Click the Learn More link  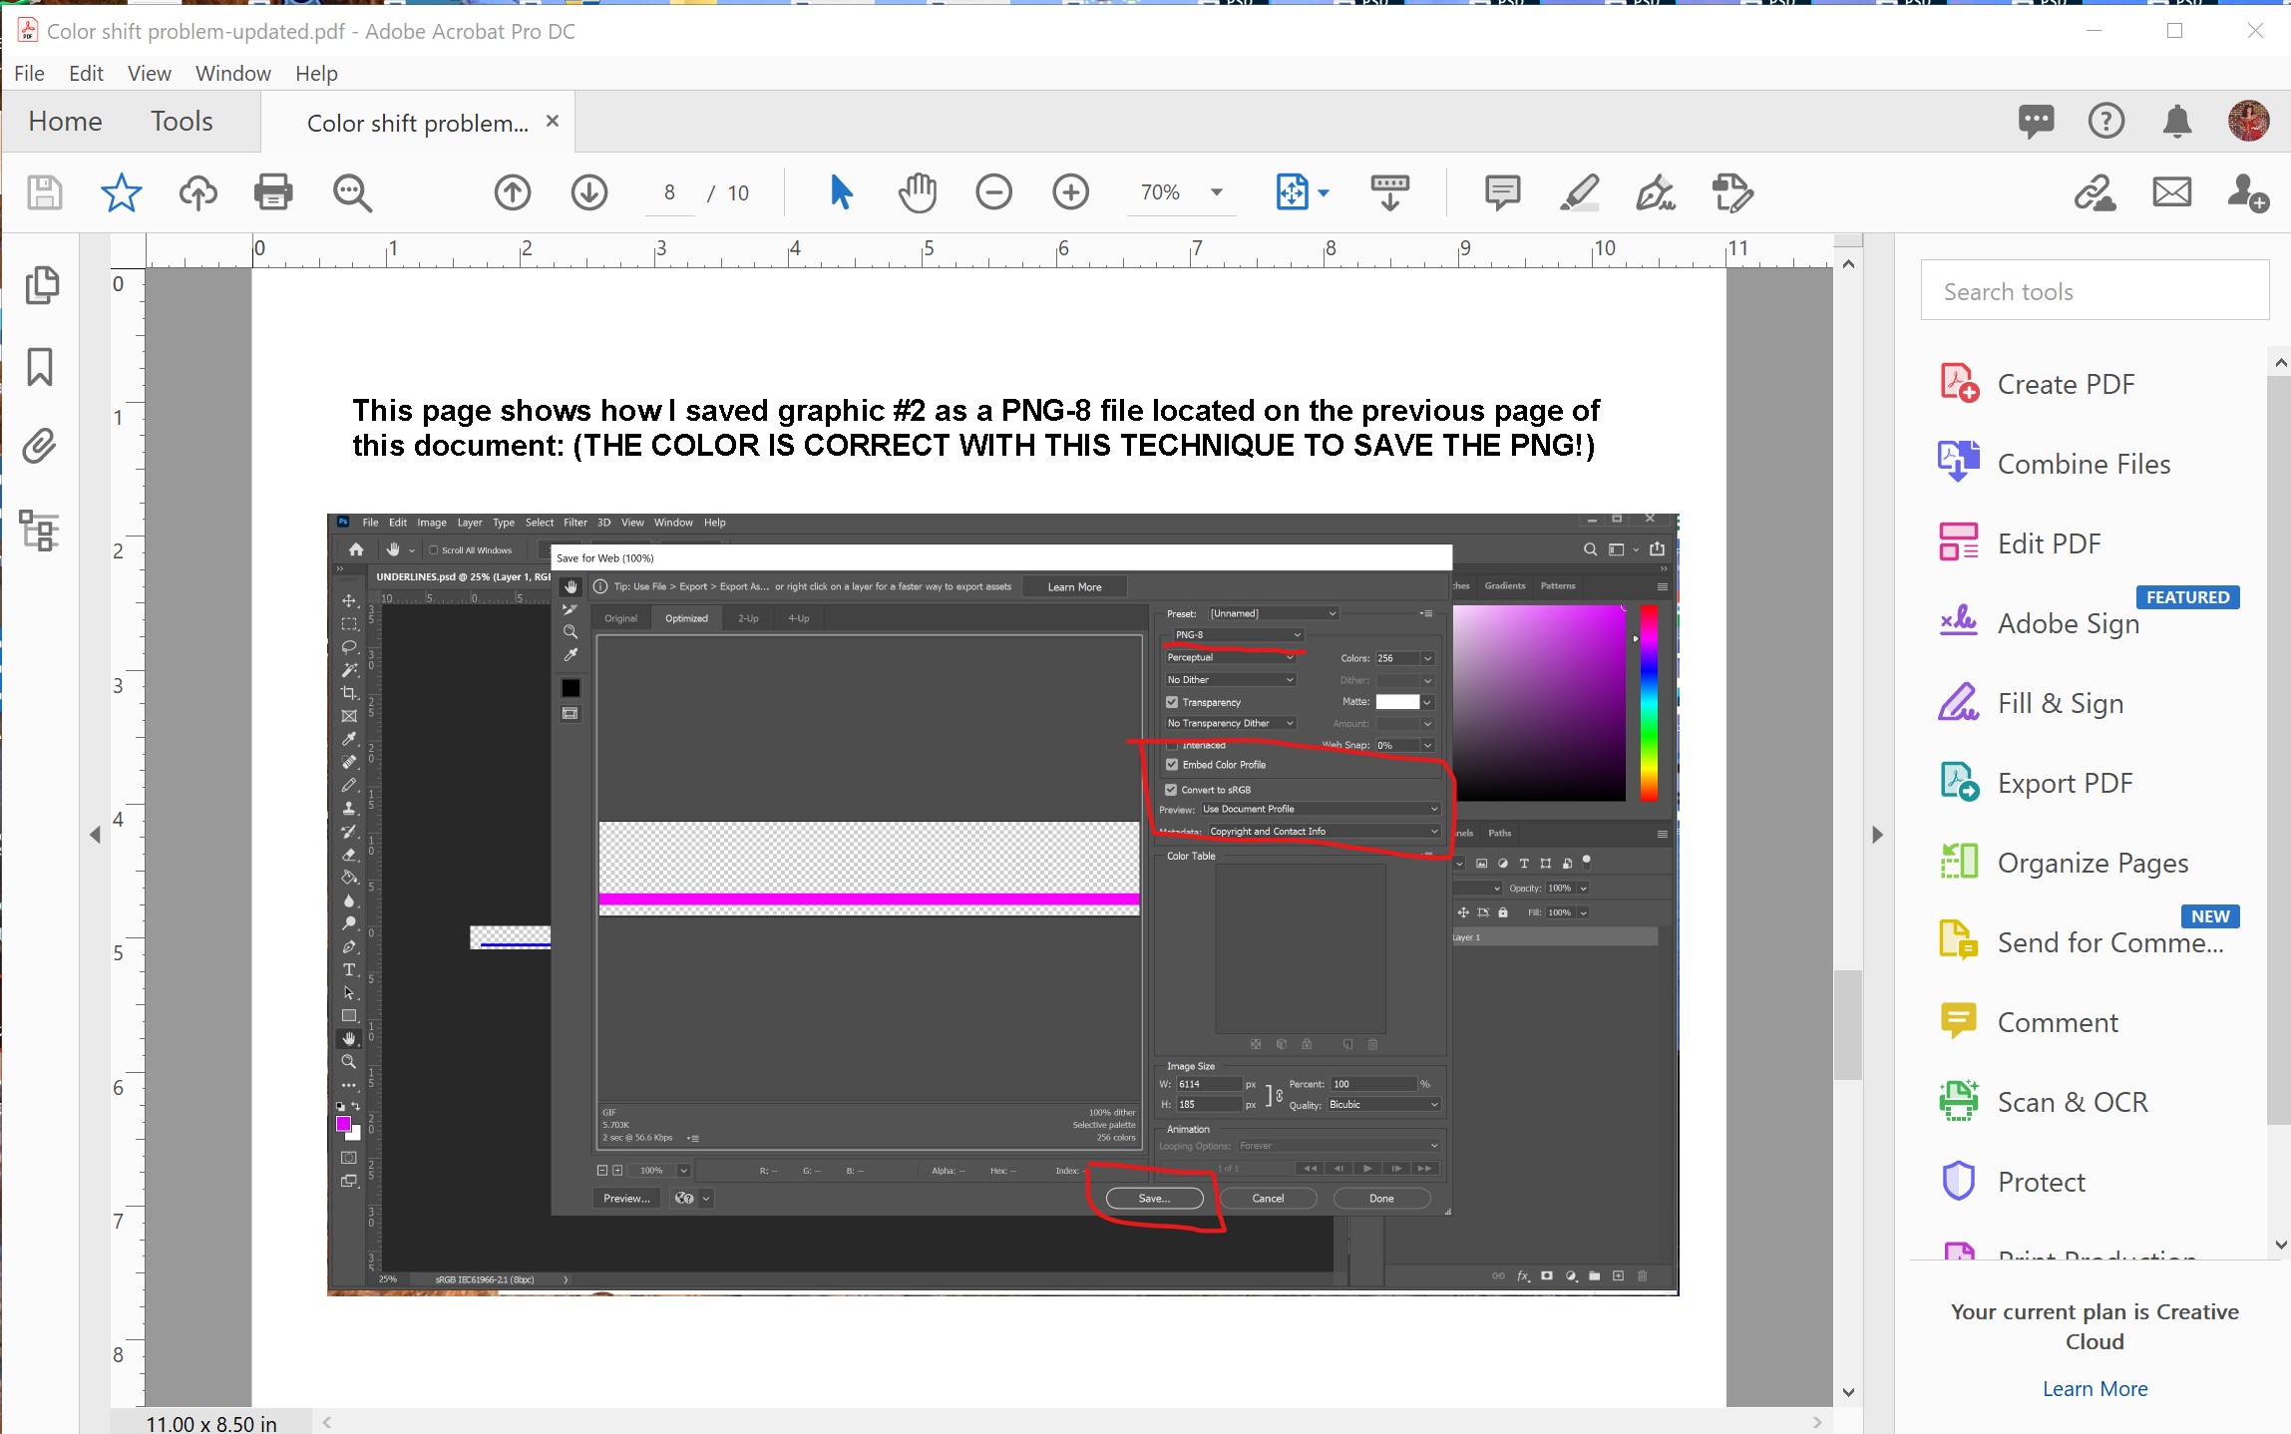tap(2094, 1388)
